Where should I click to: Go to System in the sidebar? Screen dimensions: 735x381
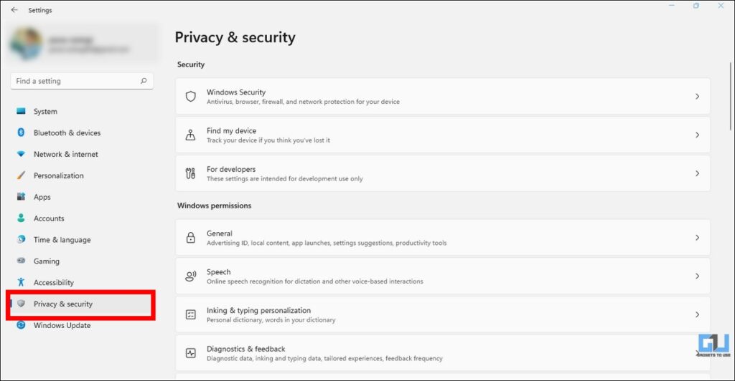[45, 112]
